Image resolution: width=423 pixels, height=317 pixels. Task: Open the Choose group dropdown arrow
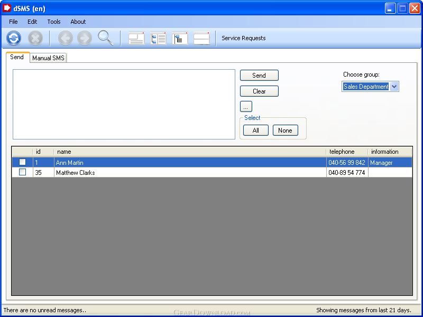[x=394, y=87]
